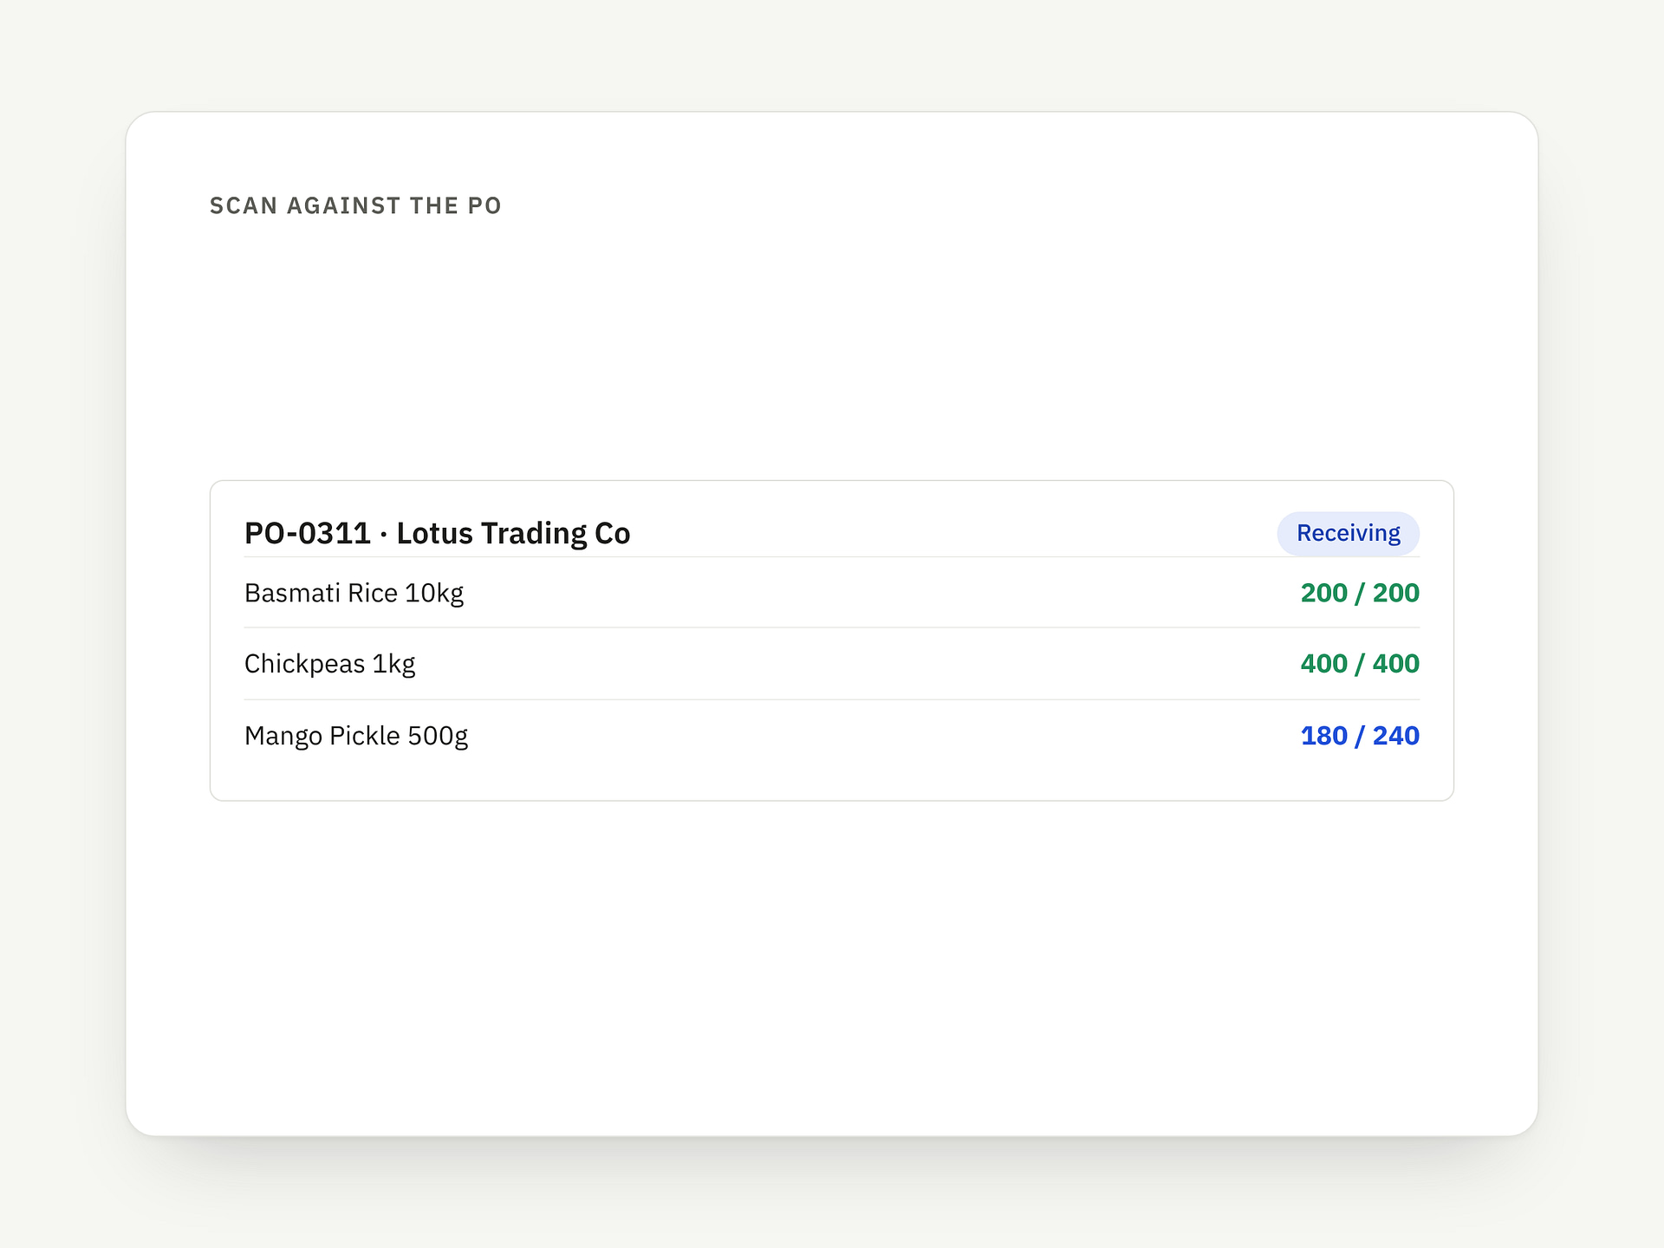1664x1248 pixels.
Task: Click the Receiving status badge
Action: click(1348, 533)
